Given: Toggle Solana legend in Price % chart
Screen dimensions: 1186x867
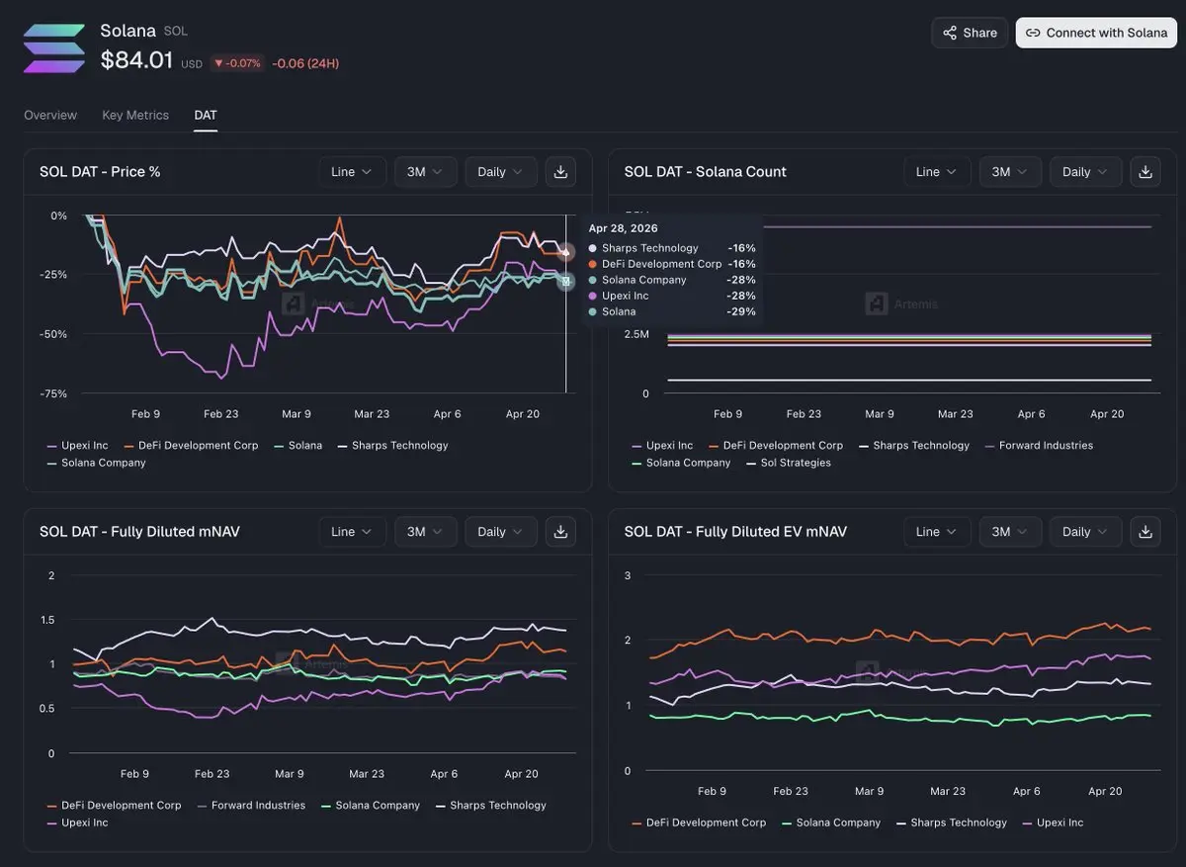Looking at the screenshot, I should pos(297,446).
